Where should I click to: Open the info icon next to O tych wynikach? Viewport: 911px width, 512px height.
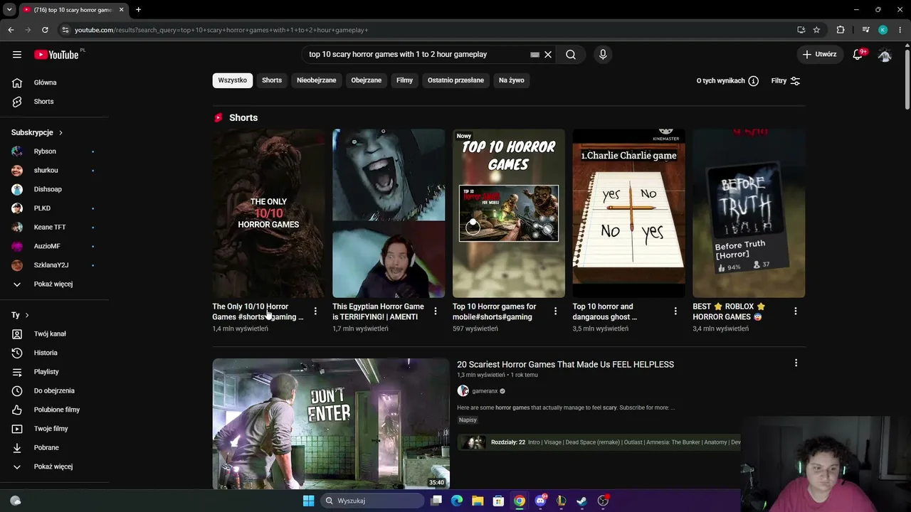click(x=753, y=81)
